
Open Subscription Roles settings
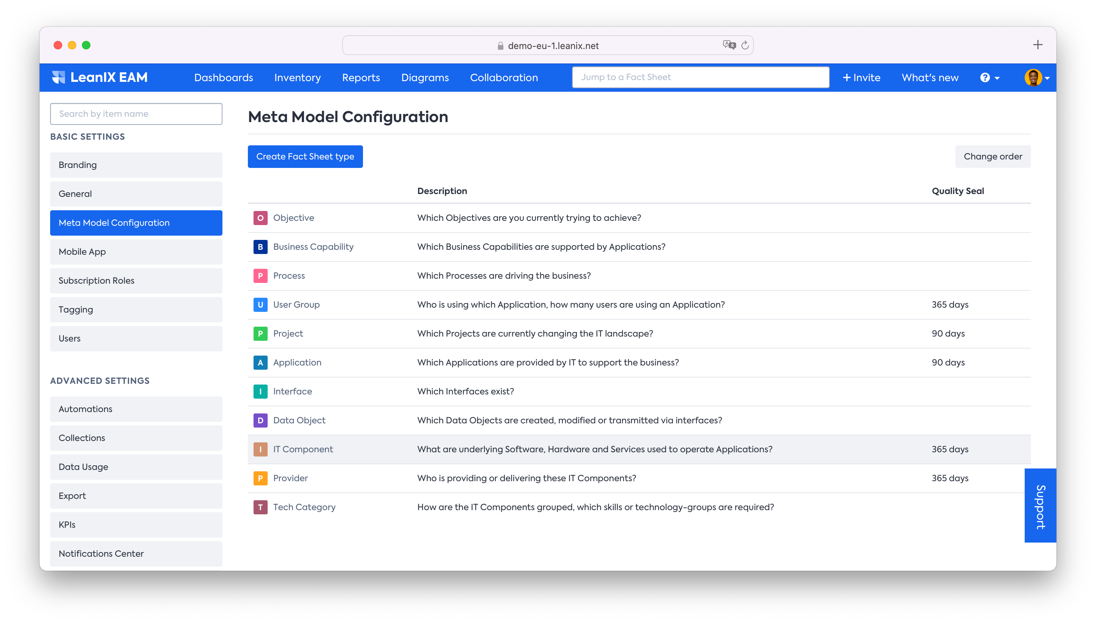pyautogui.click(x=136, y=281)
